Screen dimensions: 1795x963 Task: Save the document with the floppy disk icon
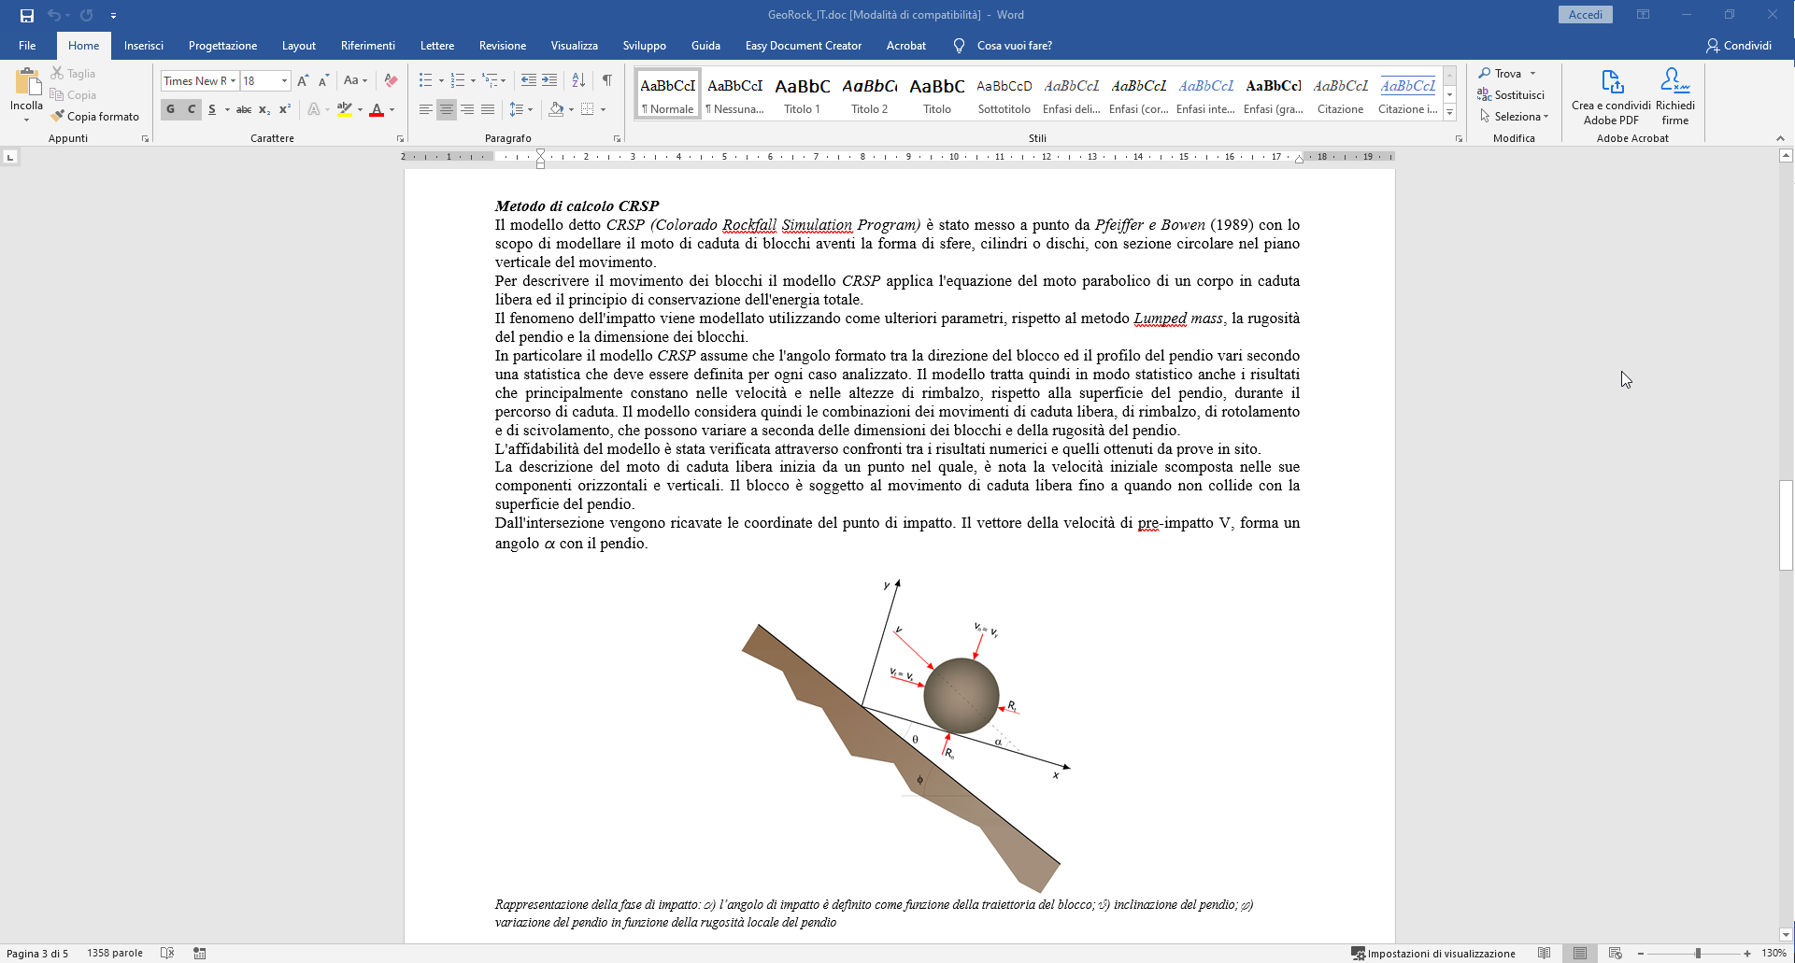pyautogui.click(x=27, y=15)
